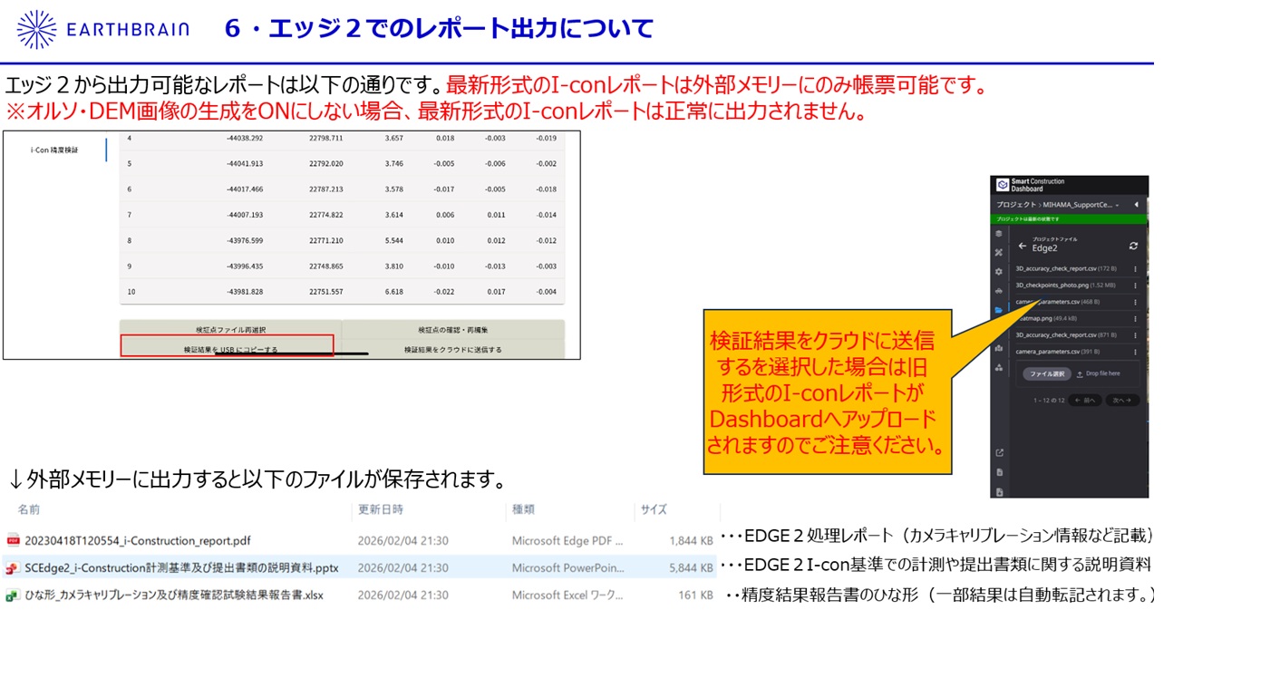Sort by the 更新日時 column header

[x=381, y=509]
